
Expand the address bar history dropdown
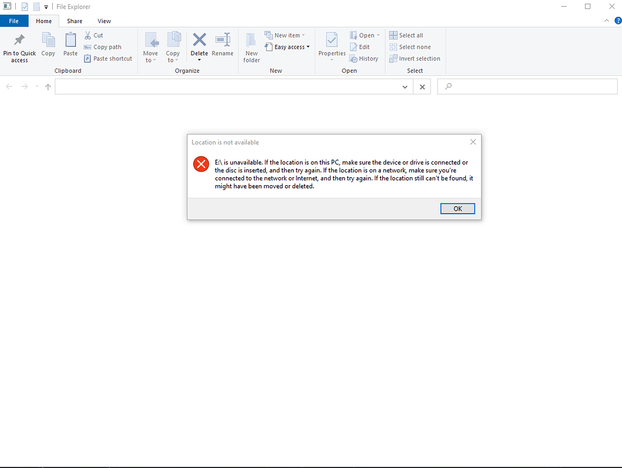pyautogui.click(x=405, y=87)
